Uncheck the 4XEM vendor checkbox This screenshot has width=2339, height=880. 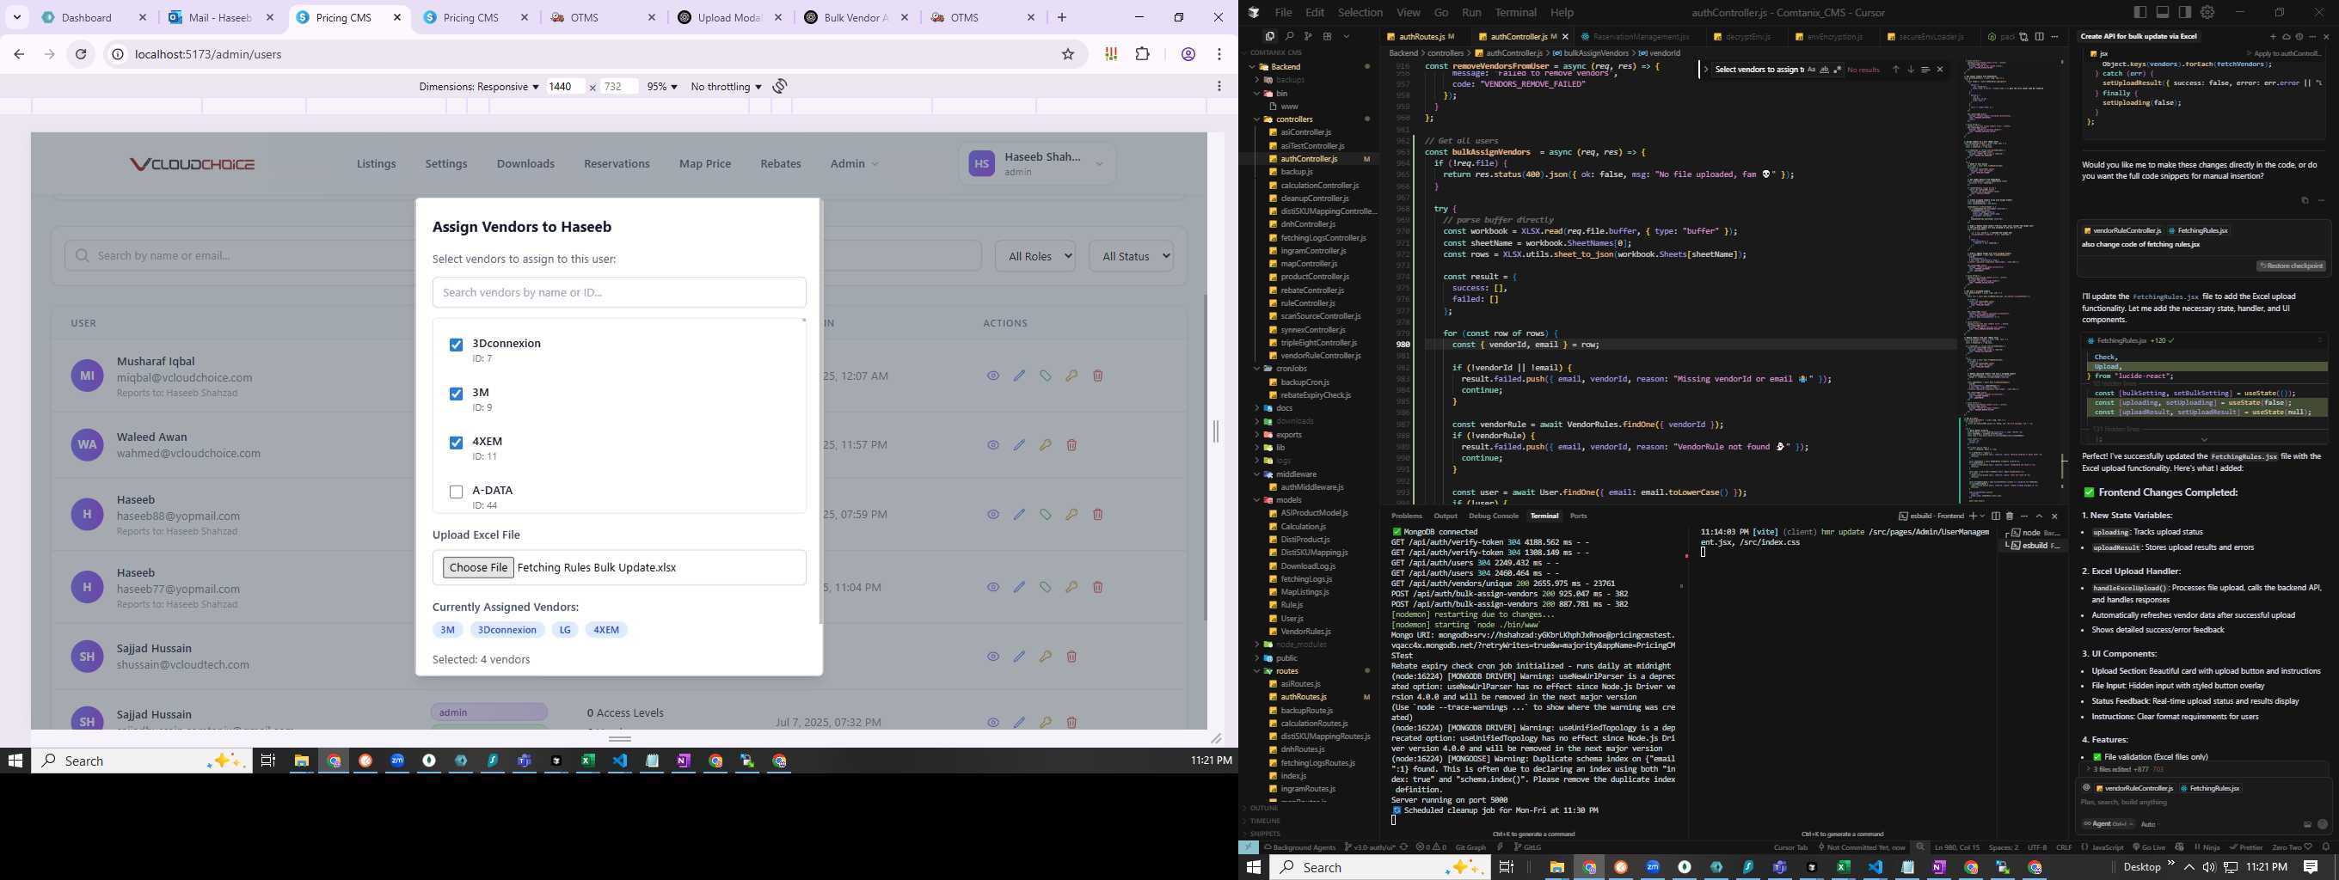tap(456, 443)
